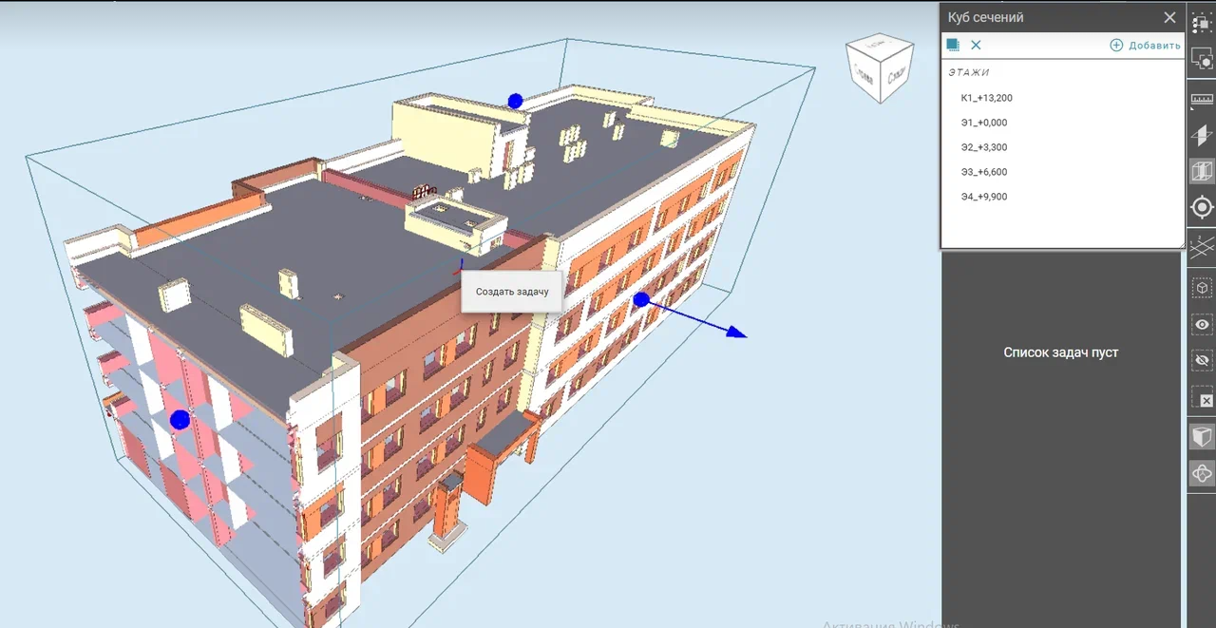Choose floor Э3_+6,600 from the list
Image resolution: width=1216 pixels, height=628 pixels.
(x=983, y=172)
